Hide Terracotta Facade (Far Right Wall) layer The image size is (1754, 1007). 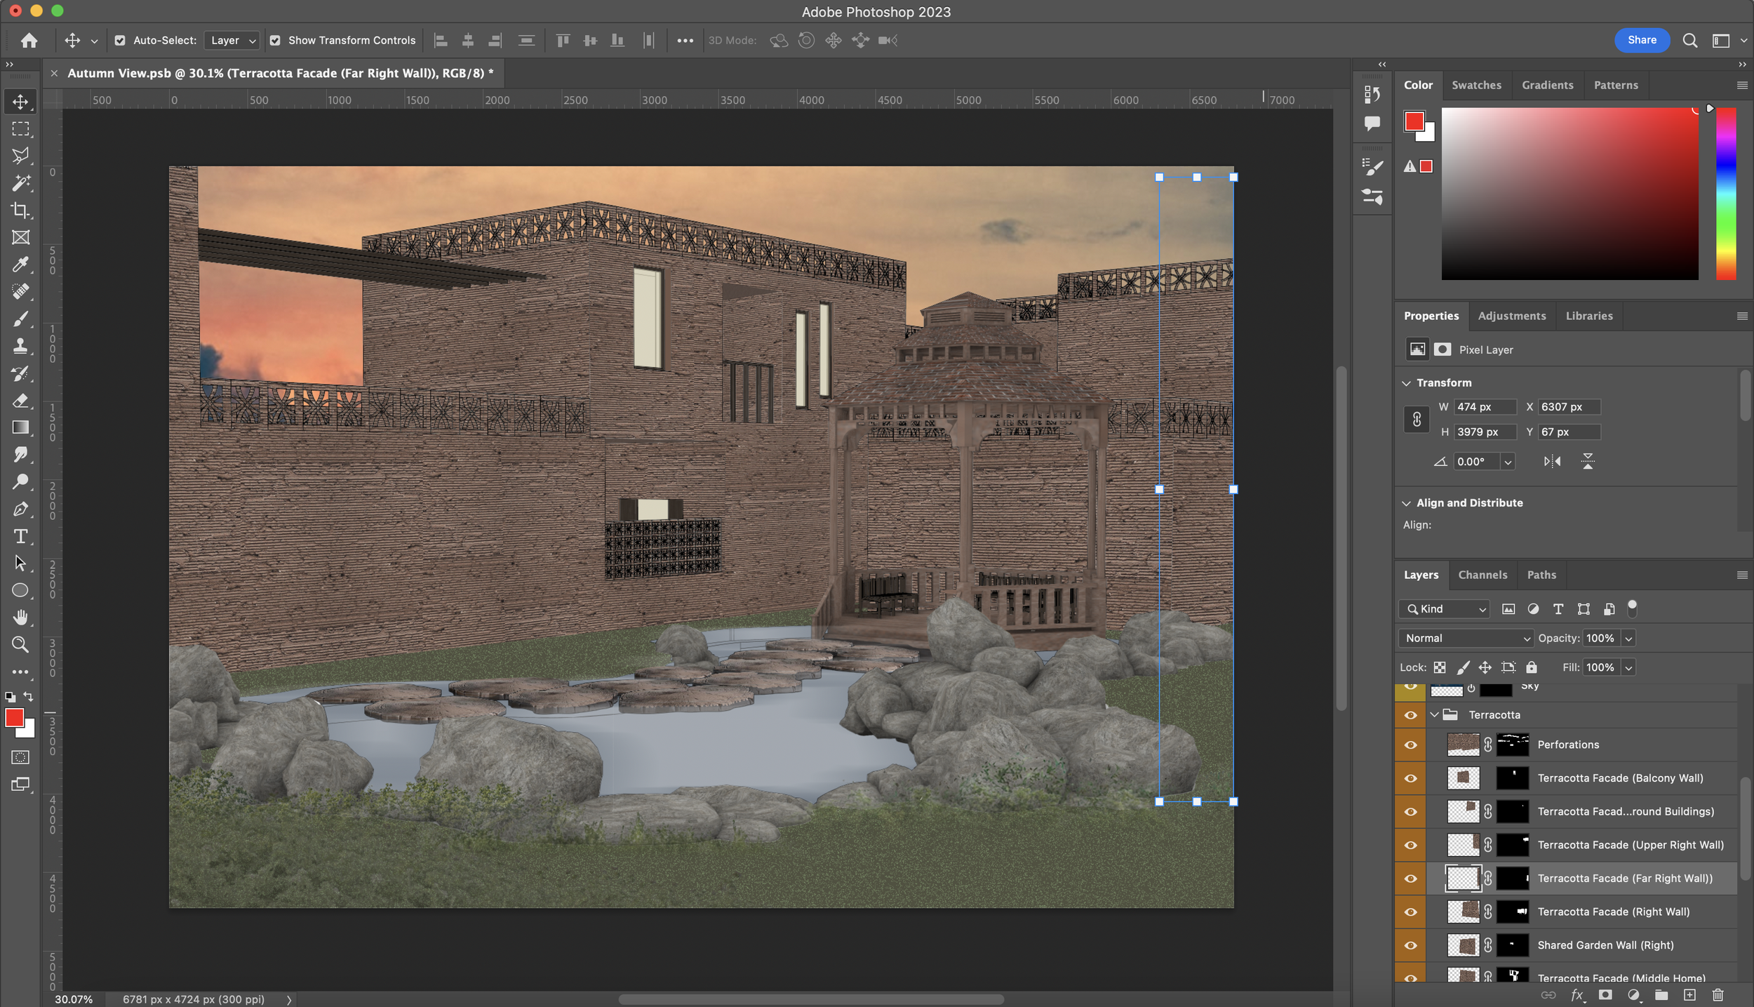pos(1410,879)
